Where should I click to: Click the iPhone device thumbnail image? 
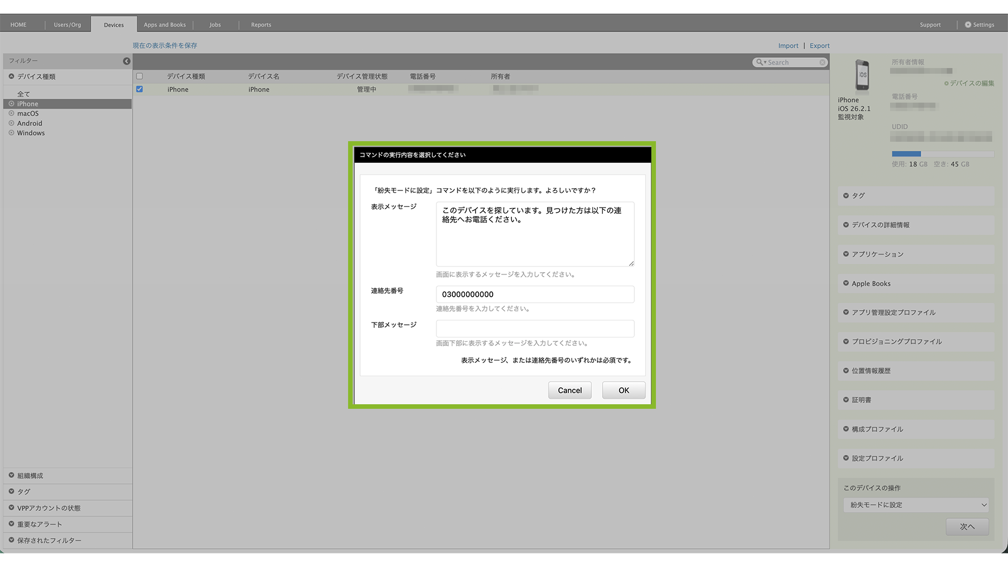pos(862,75)
